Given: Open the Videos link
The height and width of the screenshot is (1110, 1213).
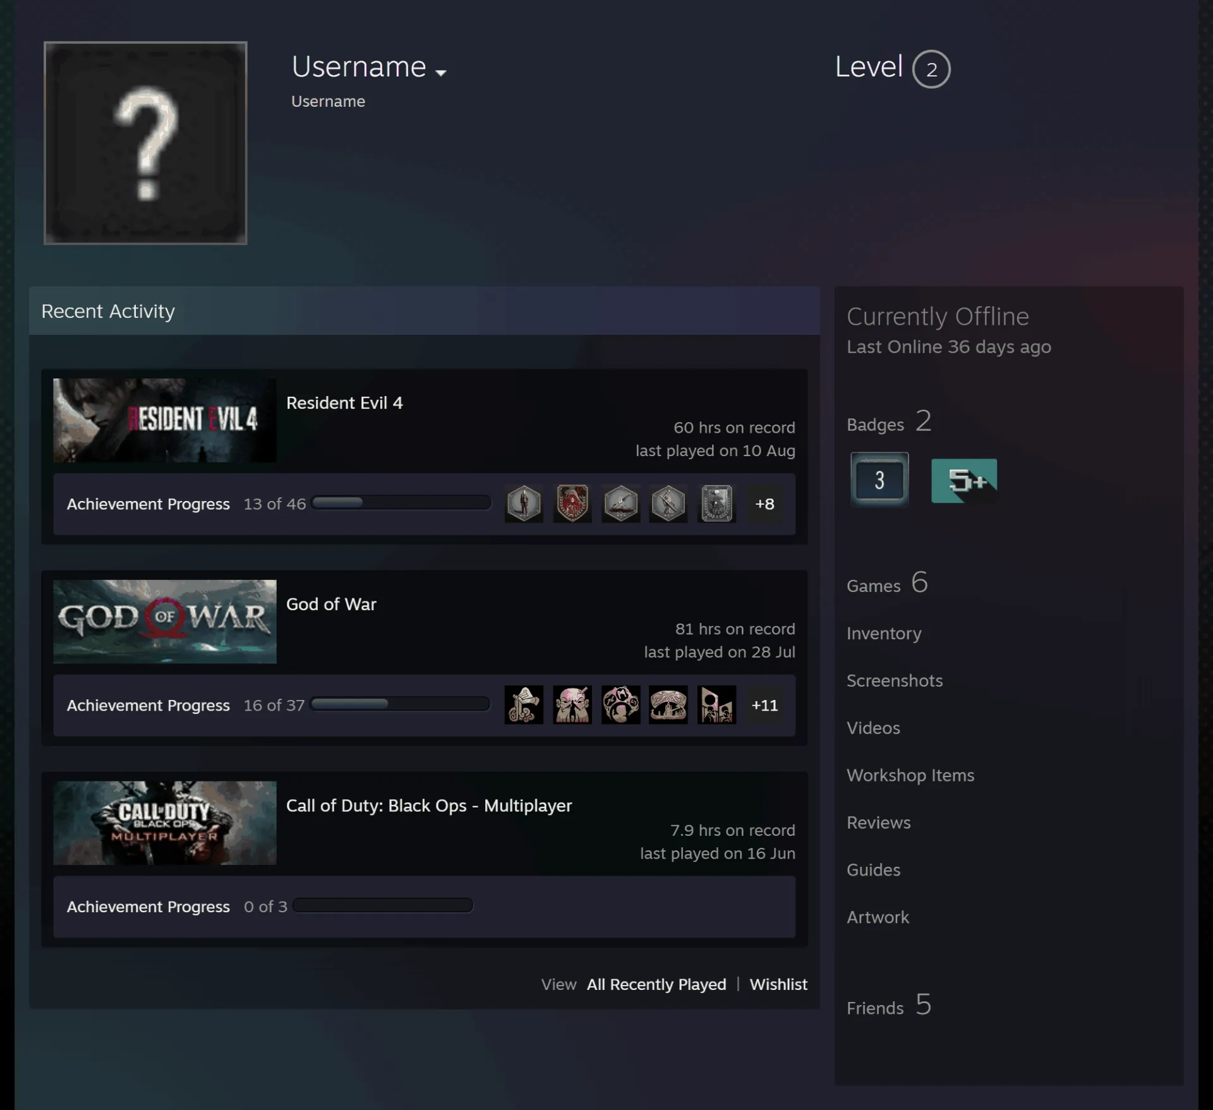Looking at the screenshot, I should coord(873,728).
